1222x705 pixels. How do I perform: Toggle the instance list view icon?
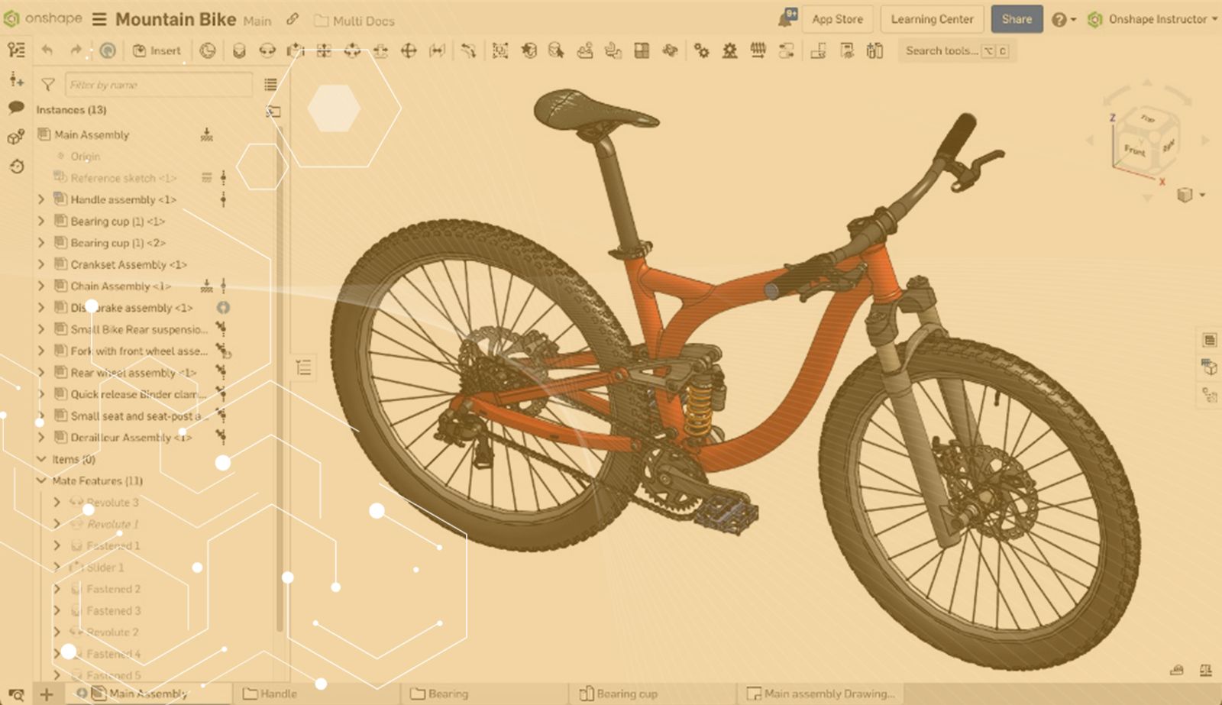(x=270, y=85)
